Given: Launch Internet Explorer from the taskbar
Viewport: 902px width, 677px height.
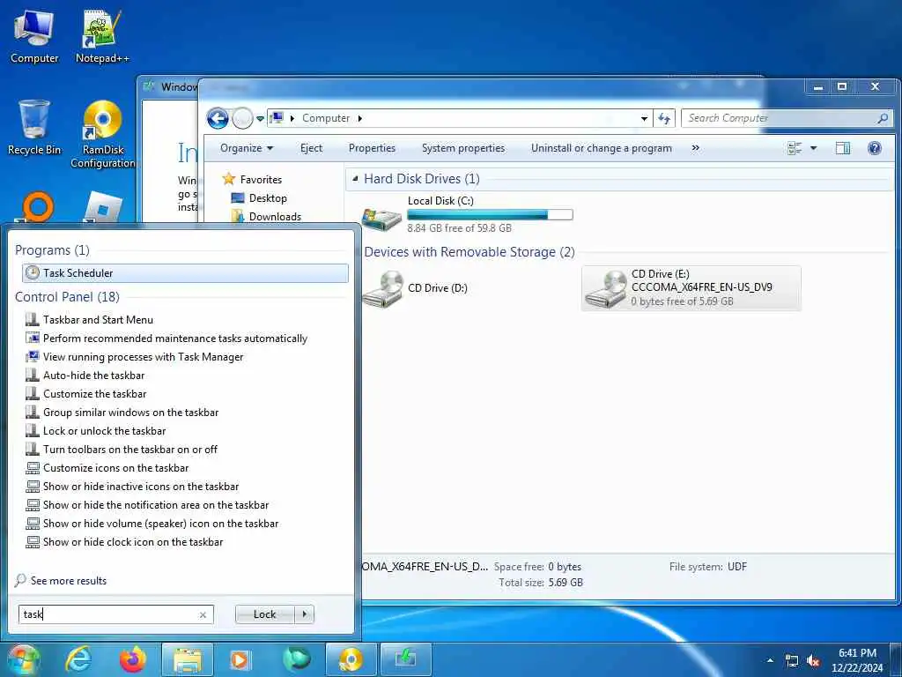Looking at the screenshot, I should coord(78,659).
